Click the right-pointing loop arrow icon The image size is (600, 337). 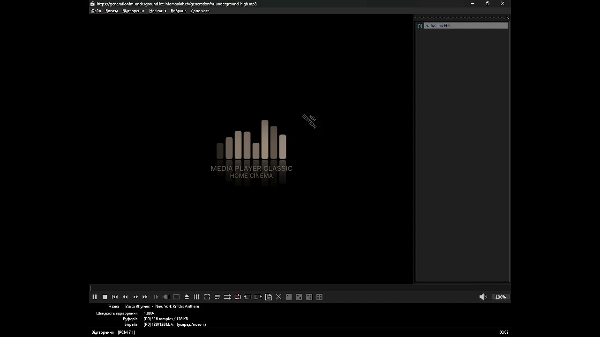(x=258, y=297)
